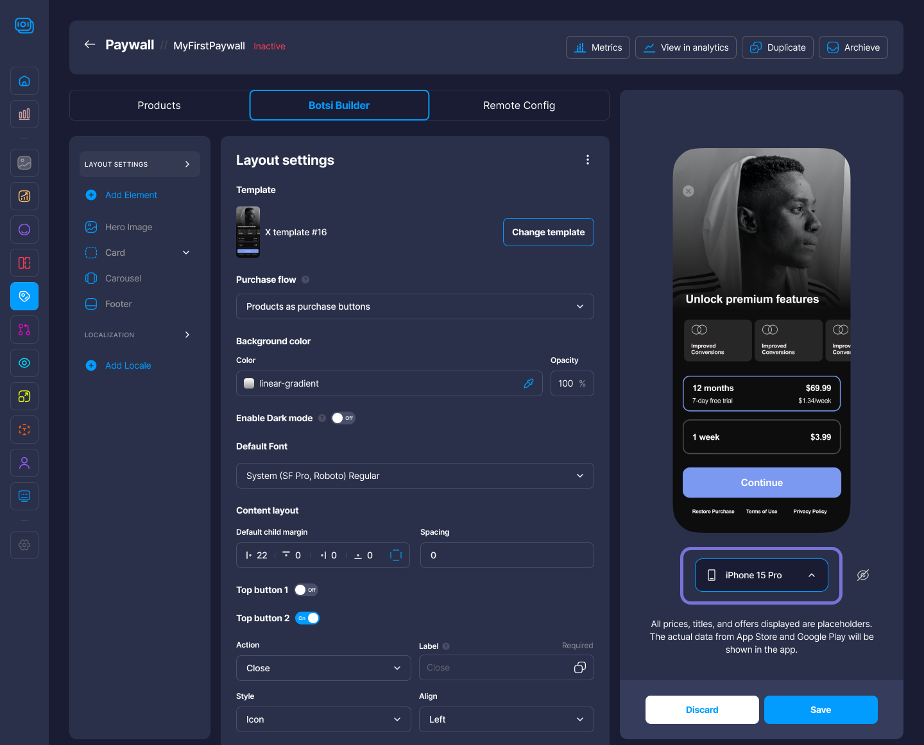Open the iPhone 15 Pro device selector
Screen dimensions: 924x745
point(761,575)
